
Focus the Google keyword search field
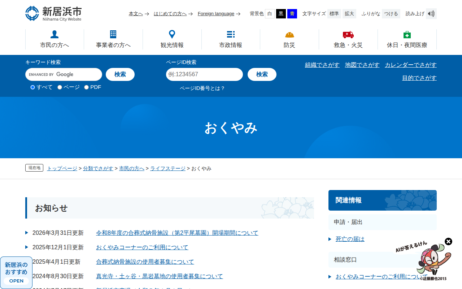pyautogui.click(x=64, y=74)
